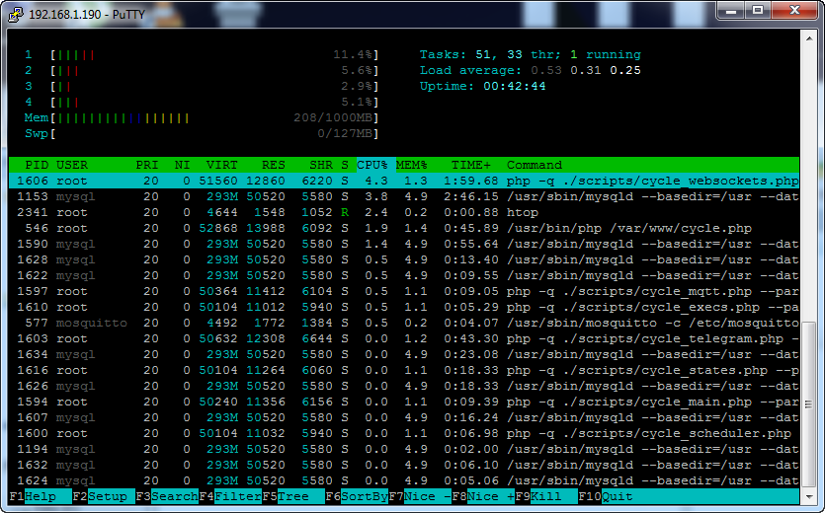This screenshot has width=825, height=513.
Task: Select the htop process row
Action: [x=395, y=212]
